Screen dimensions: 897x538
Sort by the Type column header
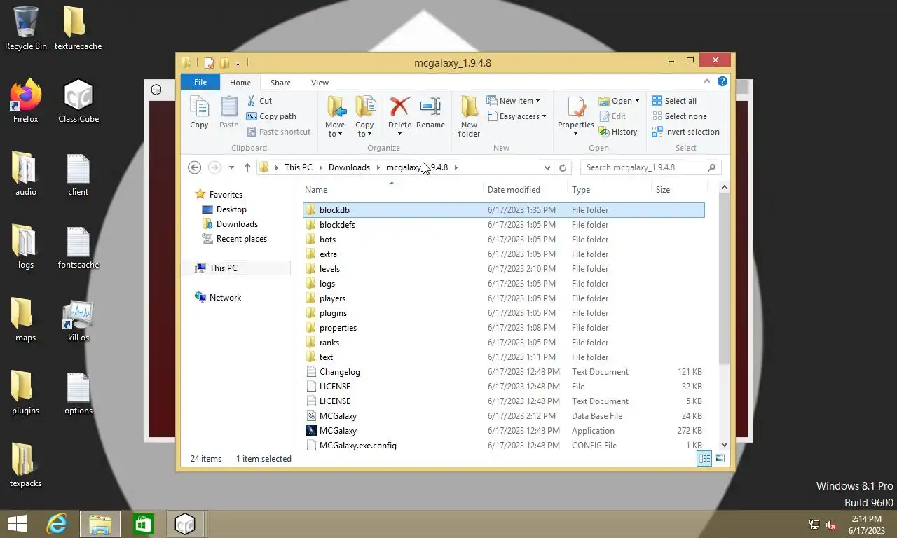608,190
